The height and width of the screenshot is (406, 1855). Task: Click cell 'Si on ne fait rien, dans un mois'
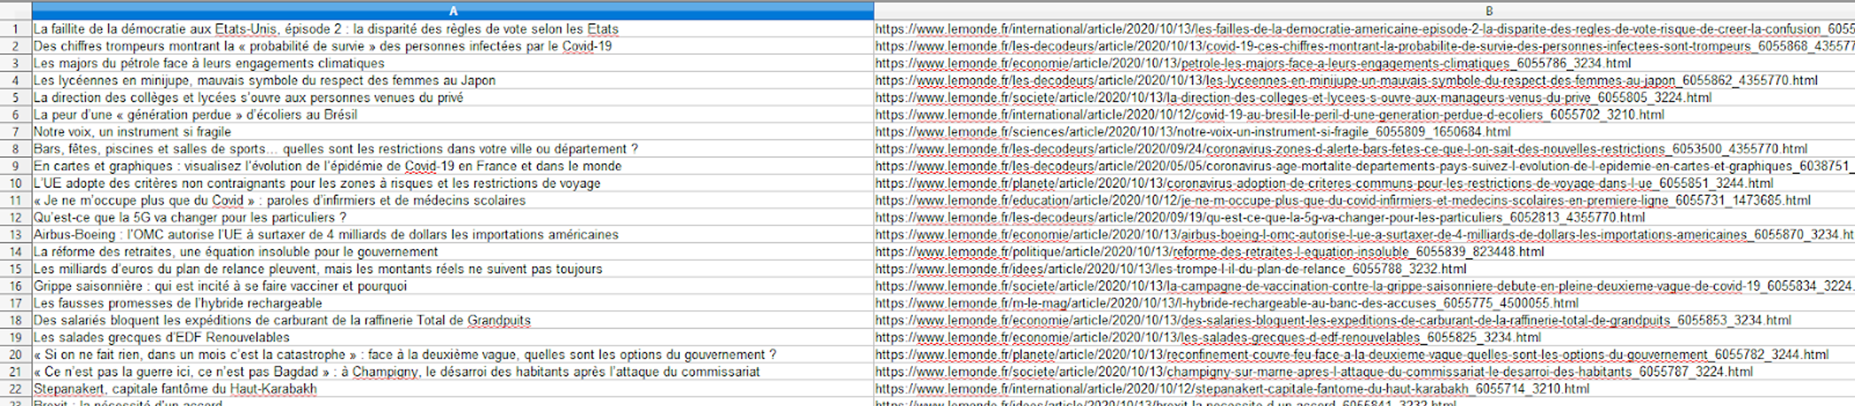[x=453, y=354]
